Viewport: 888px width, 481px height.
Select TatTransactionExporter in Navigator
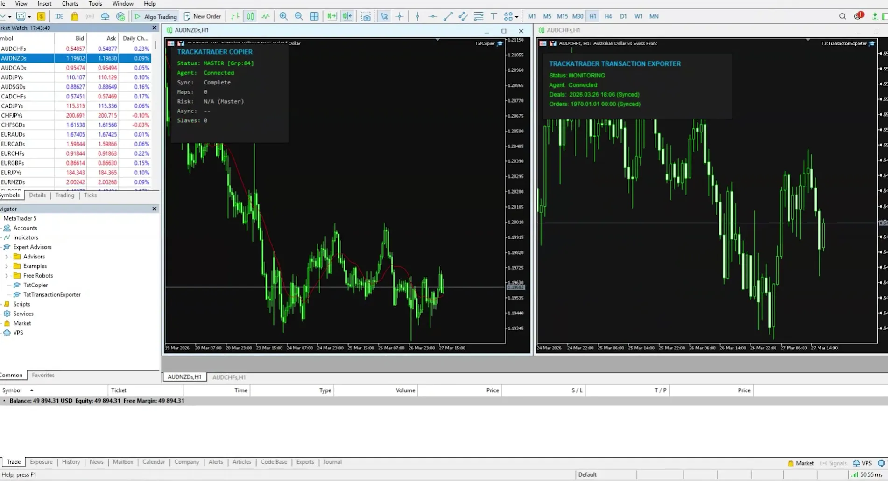pyautogui.click(x=52, y=294)
